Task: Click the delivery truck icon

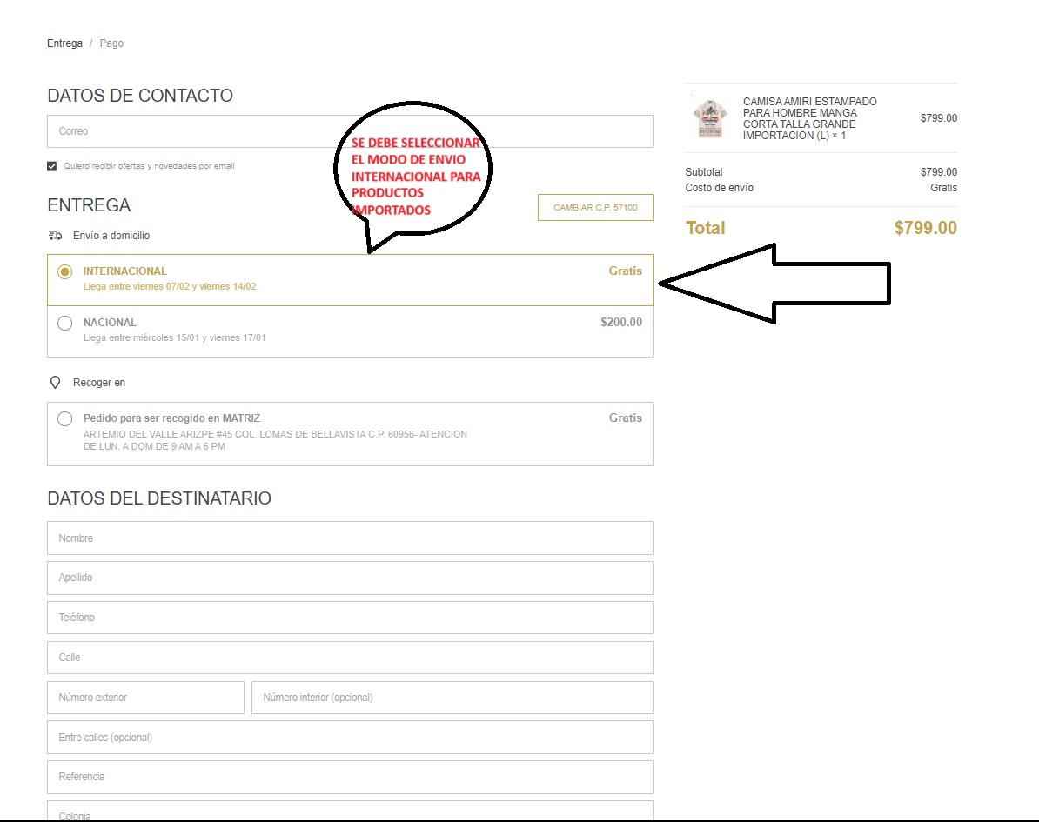Action: pos(56,235)
